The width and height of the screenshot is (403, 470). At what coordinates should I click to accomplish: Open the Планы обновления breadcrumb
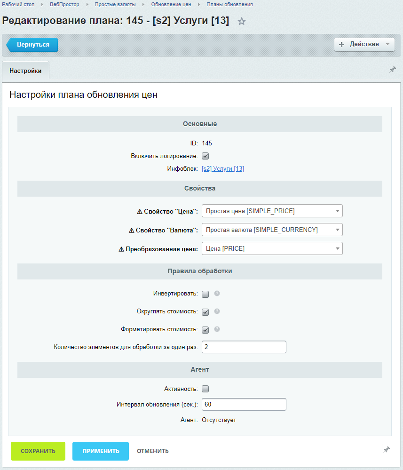pos(229,5)
